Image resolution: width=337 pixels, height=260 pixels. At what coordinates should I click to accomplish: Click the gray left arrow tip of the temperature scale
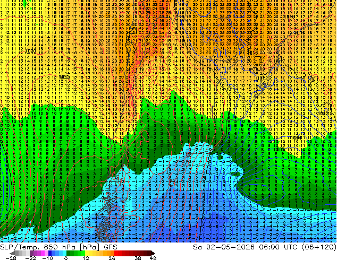point(12,253)
